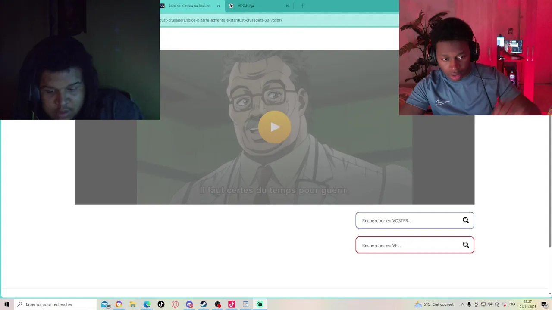Open the clock showing 22:27
This screenshot has width=552, height=310.
528,304
